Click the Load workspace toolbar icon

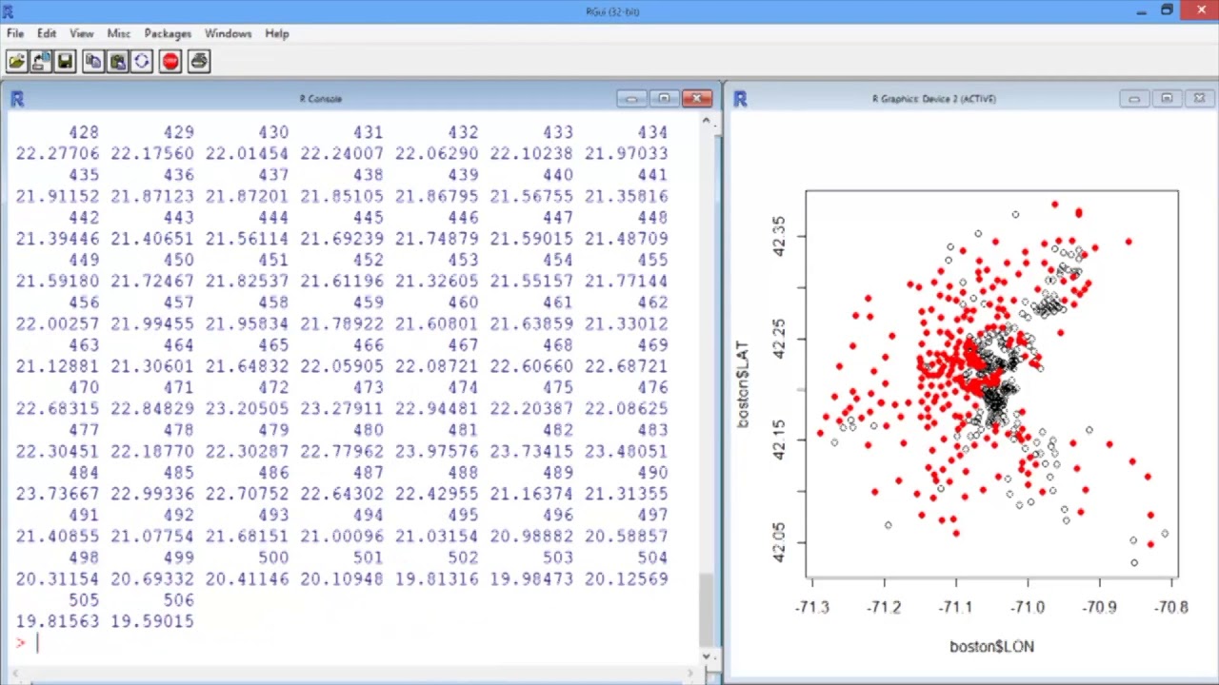click(40, 62)
